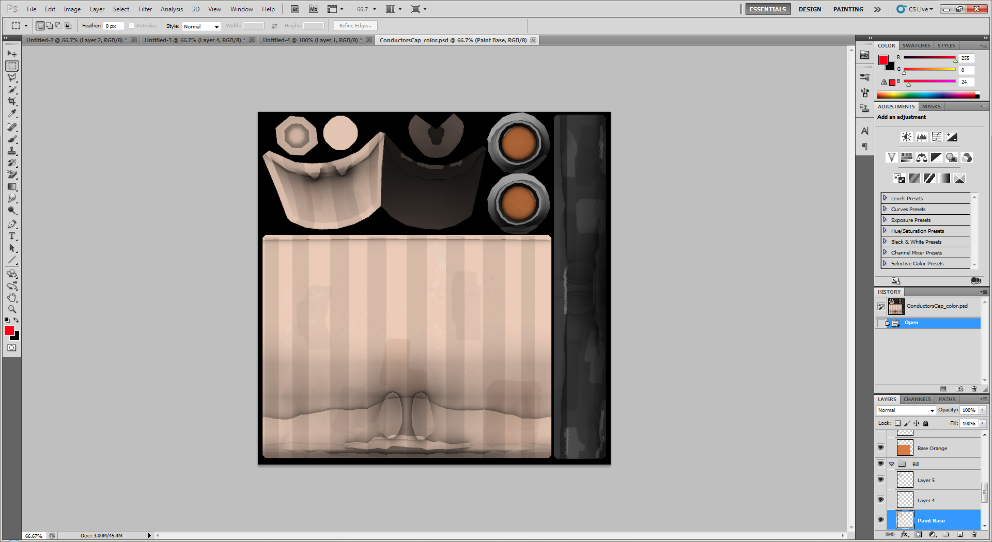992x542 pixels.
Task: Switch to the Channels tab
Action: pos(917,400)
